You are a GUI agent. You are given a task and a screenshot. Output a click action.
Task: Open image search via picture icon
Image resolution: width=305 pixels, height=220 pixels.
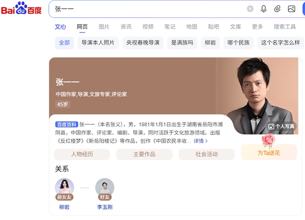click(291, 9)
